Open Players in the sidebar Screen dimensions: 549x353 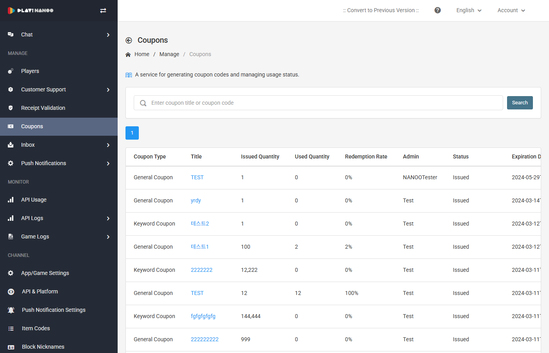[59, 71]
